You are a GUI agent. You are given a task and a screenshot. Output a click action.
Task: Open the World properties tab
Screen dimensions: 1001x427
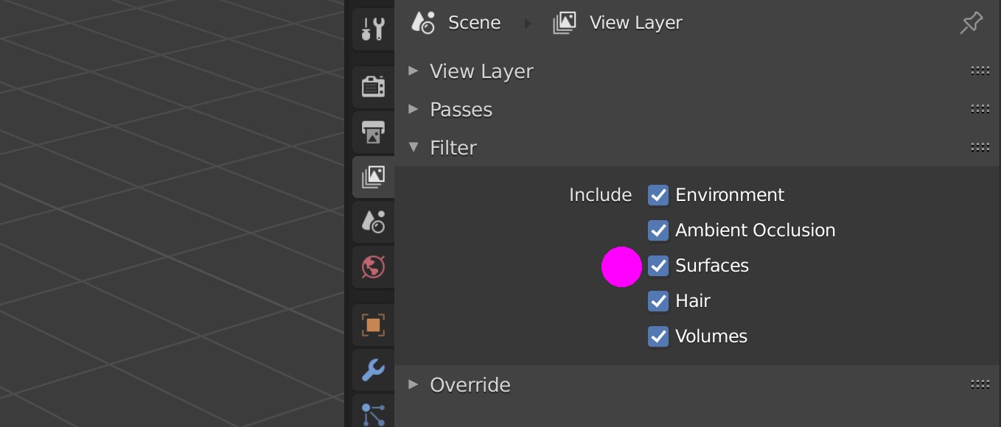(372, 267)
